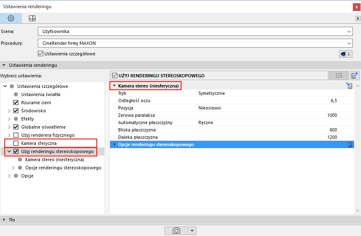
Task: Expand Użyj renderera fizycznego node
Action: pos(9,135)
